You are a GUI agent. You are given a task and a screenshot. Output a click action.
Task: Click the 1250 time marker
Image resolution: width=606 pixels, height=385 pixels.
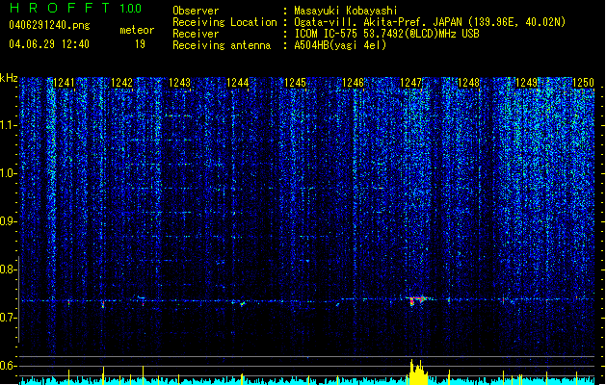click(583, 83)
